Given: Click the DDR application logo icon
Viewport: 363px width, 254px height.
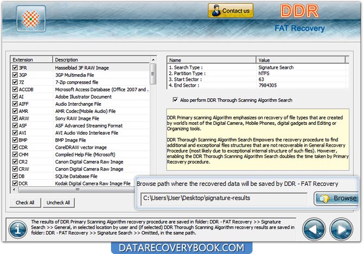Looking at the screenshot, I should [31, 19].
